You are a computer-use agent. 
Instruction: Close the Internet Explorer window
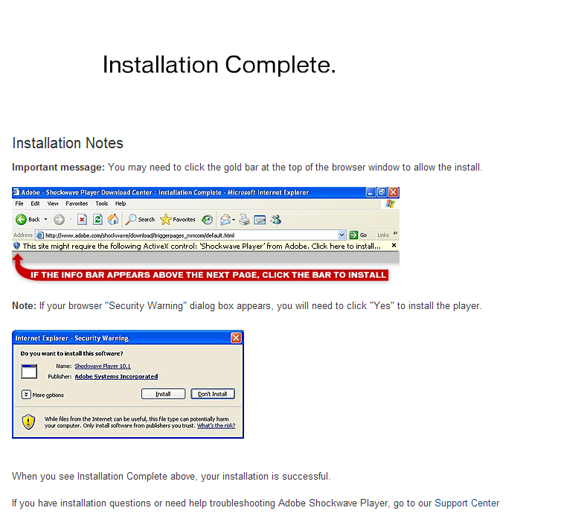click(x=394, y=192)
